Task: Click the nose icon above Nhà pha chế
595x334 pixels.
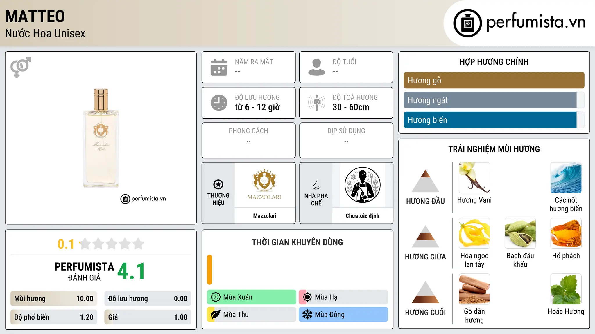Action: (x=316, y=184)
